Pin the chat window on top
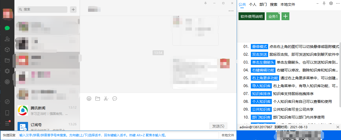The width and height of the screenshot is (341, 140). 205,3
